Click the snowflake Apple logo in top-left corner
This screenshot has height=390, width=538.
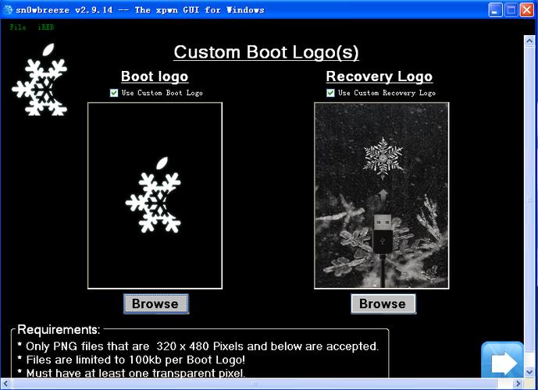[x=40, y=80]
